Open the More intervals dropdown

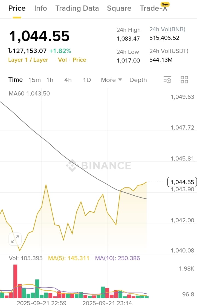coord(111,80)
